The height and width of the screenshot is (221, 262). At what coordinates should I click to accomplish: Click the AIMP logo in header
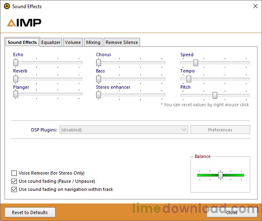click(x=24, y=23)
